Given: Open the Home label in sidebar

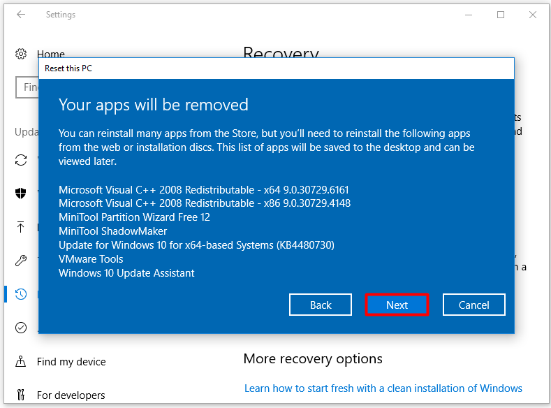Looking at the screenshot, I should point(50,54).
